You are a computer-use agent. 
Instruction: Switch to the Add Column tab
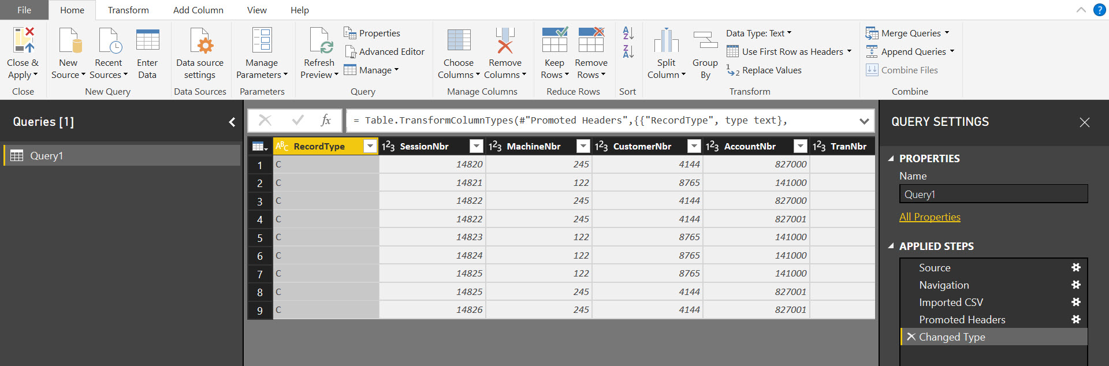pyautogui.click(x=198, y=10)
